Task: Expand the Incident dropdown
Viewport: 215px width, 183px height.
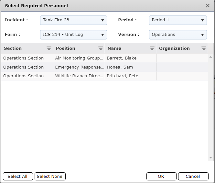Action: coord(73,20)
